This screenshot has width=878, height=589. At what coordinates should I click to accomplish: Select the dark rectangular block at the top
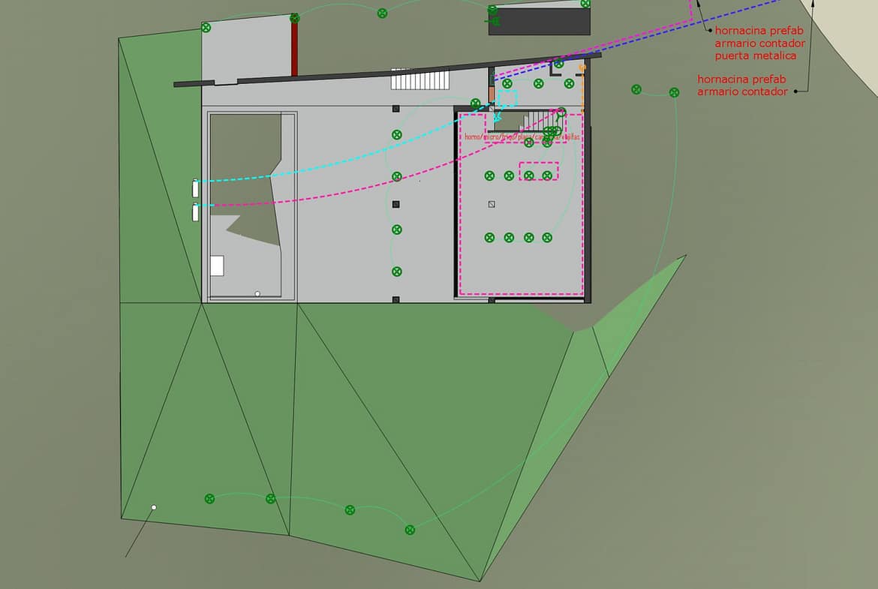pos(539,21)
